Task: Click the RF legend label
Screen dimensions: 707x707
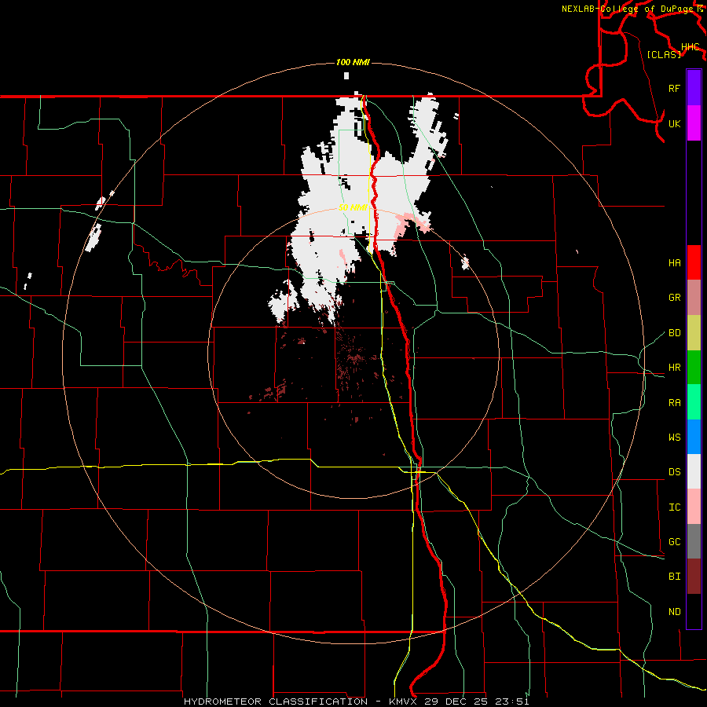Action: pos(675,88)
